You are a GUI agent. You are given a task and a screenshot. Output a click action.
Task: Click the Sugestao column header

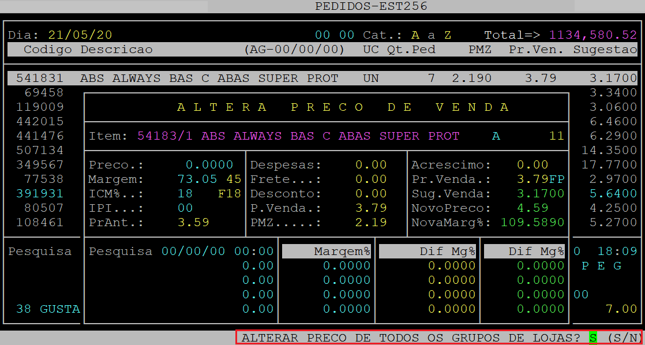pyautogui.click(x=605, y=49)
